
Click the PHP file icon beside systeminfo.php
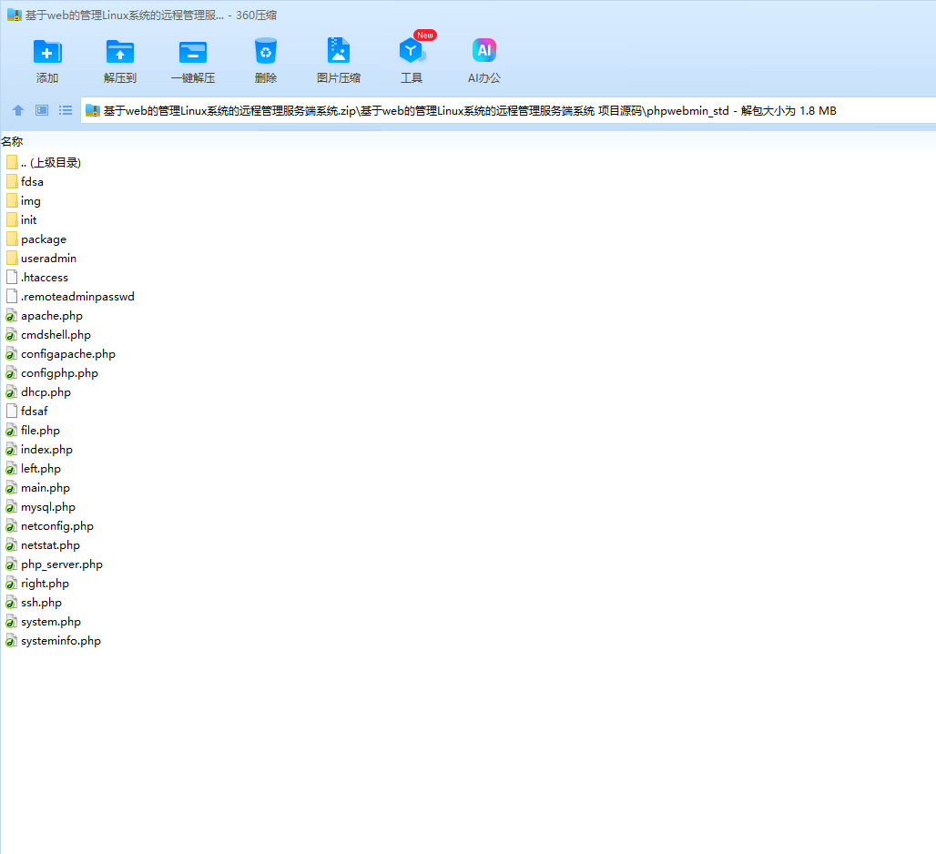[11, 640]
